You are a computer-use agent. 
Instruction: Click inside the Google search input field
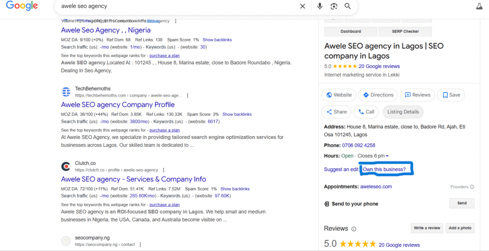pos(177,6)
